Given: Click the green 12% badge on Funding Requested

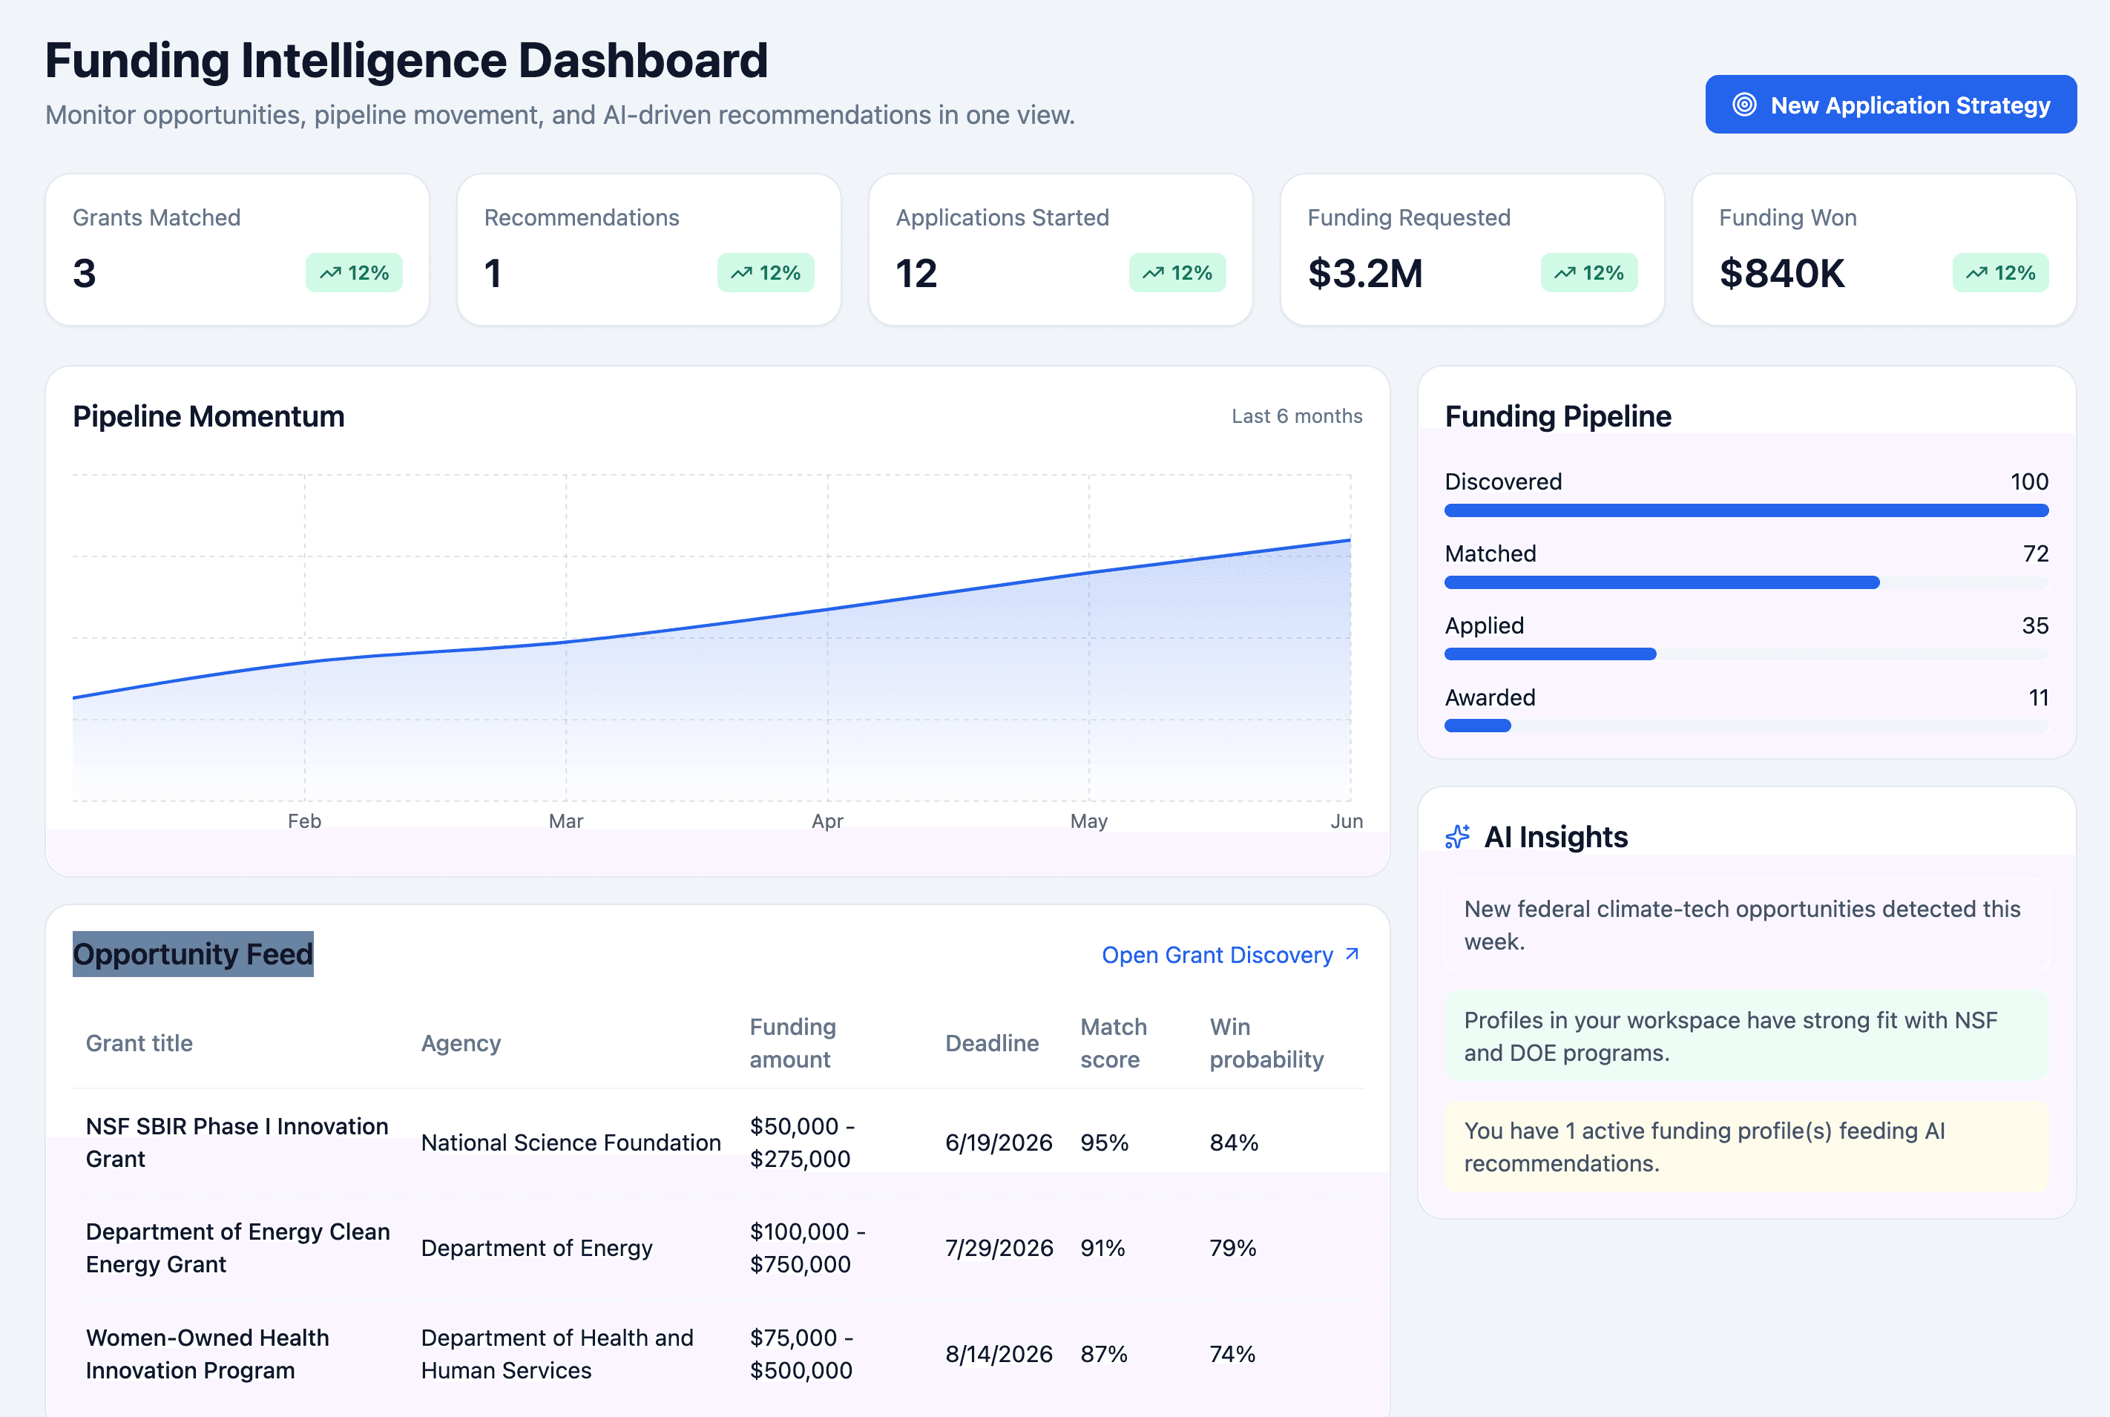Looking at the screenshot, I should coord(1588,272).
